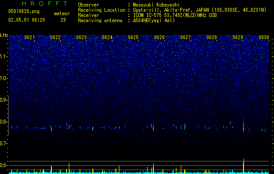274x174 pixels.
Task: Click the 1.0 kHz axis label
Action: pyautogui.click(x=4, y=78)
